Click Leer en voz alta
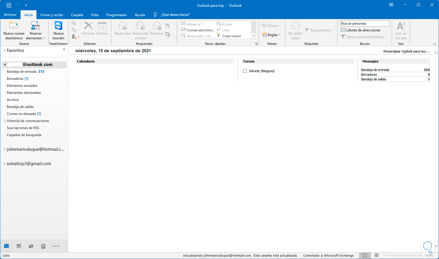Image resolution: width=439 pixels, height=259 pixels. coord(401,31)
